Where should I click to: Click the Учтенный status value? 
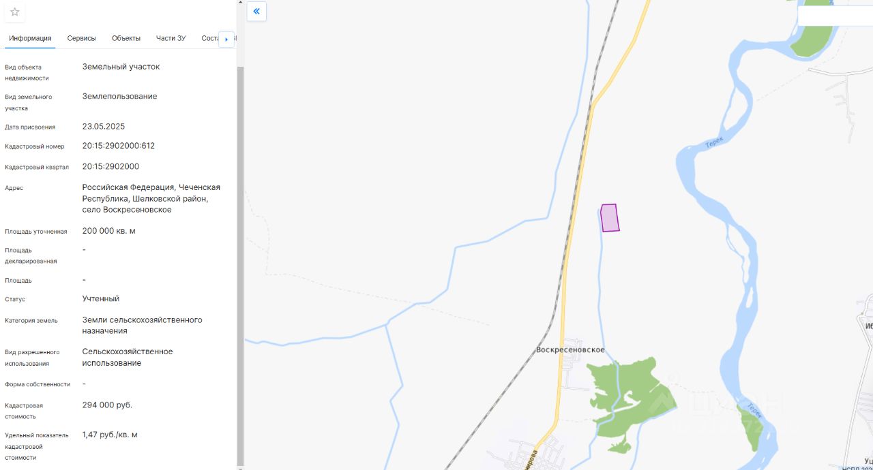click(x=101, y=298)
